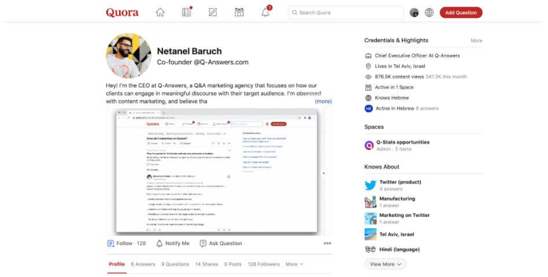This screenshot has height=277, width=548.
Task: Open the Quora Home icon
Action: coord(160,12)
